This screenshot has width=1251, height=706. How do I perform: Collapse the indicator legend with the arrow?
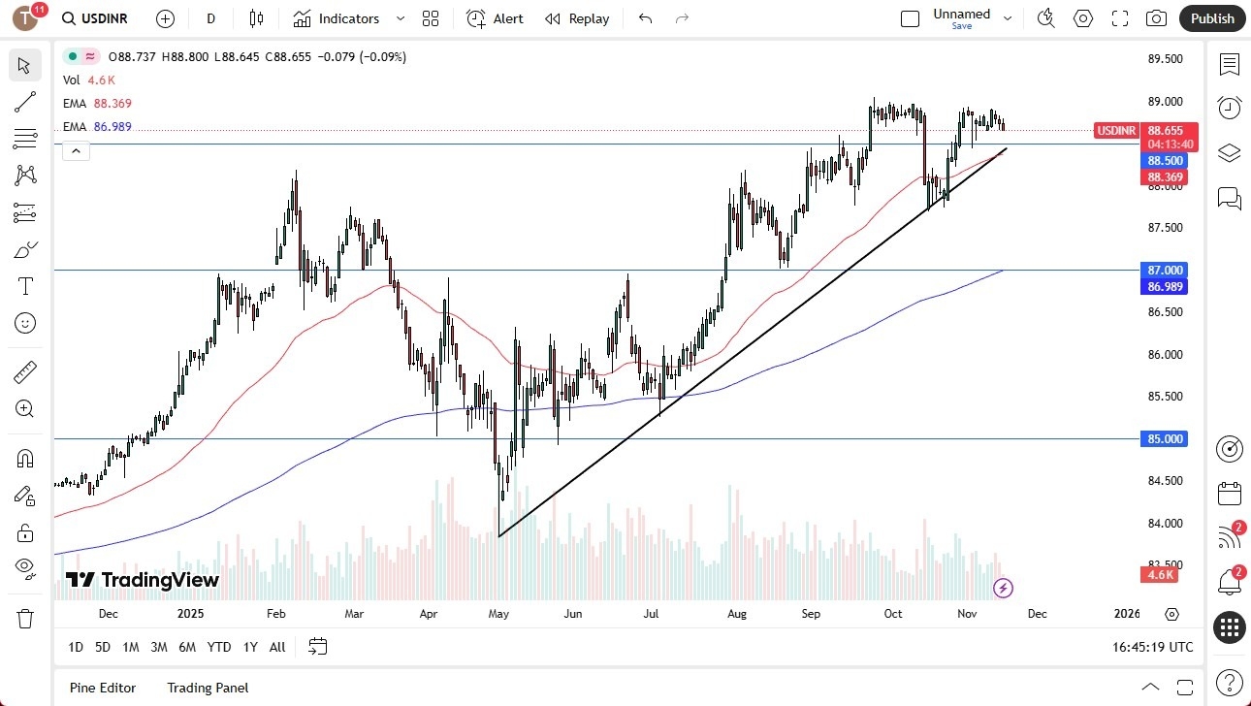[x=76, y=150]
